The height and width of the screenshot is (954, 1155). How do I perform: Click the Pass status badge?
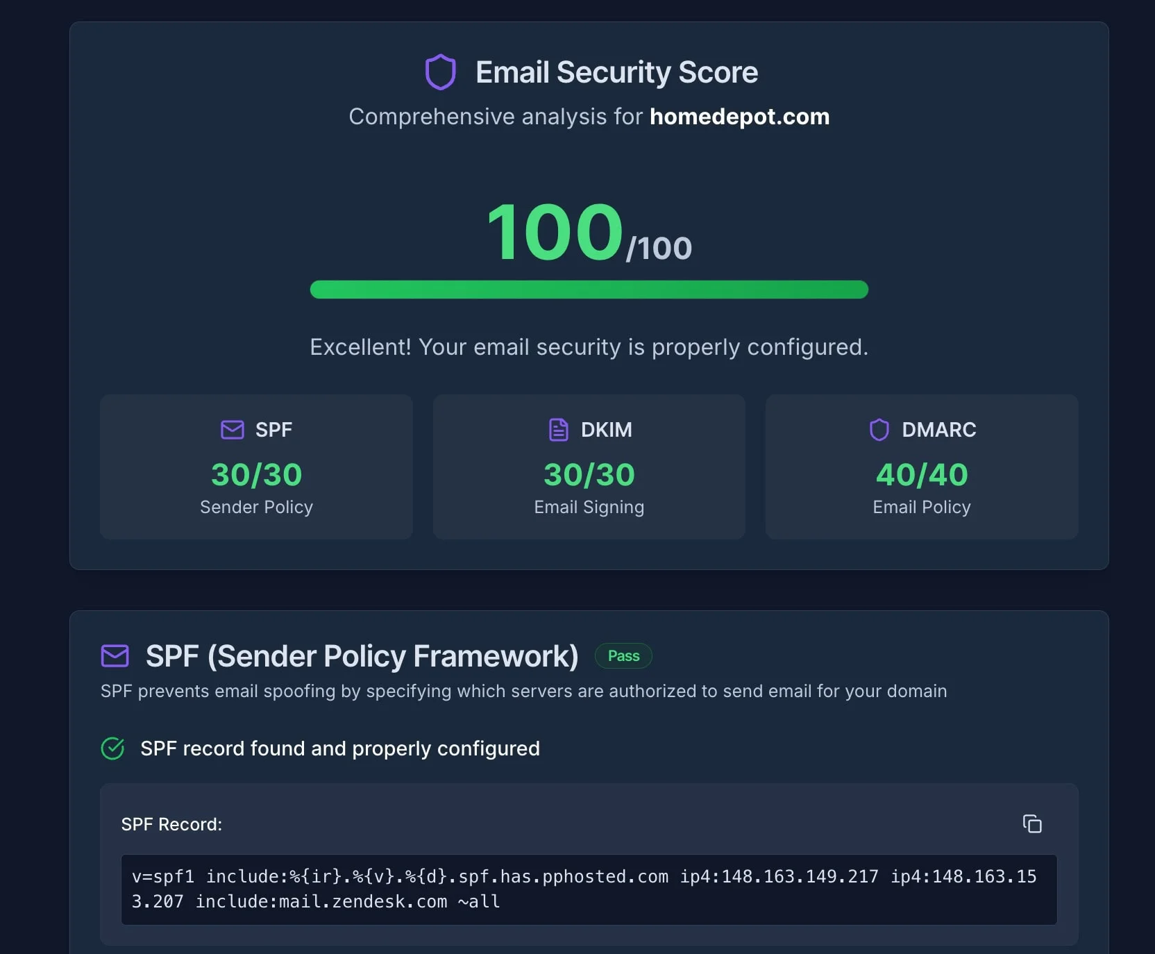tap(623, 655)
